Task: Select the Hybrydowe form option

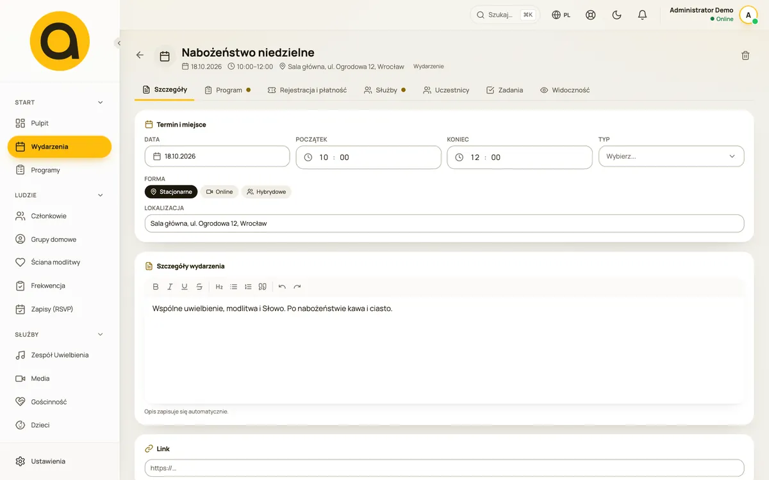Action: [266, 192]
